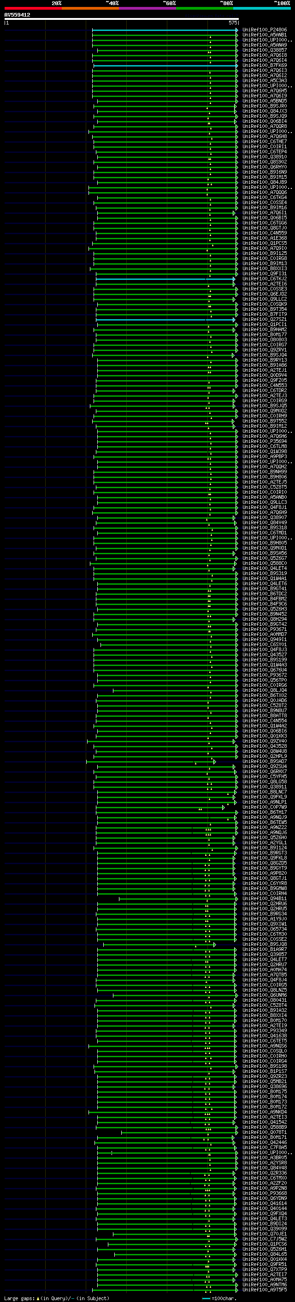Select the UniRef100_B9SJR0 label
This screenshot has height=1302, width=295.
[265, 106]
